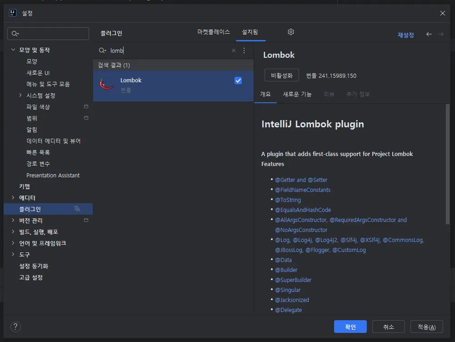Select 빠른 목록 item
455x342 pixels.
click(x=38, y=152)
